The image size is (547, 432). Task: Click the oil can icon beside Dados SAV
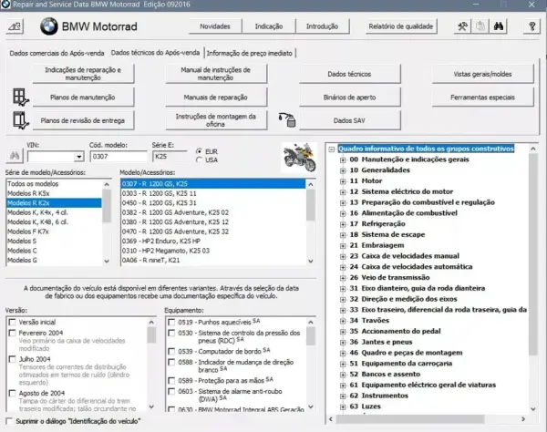pos(287,120)
